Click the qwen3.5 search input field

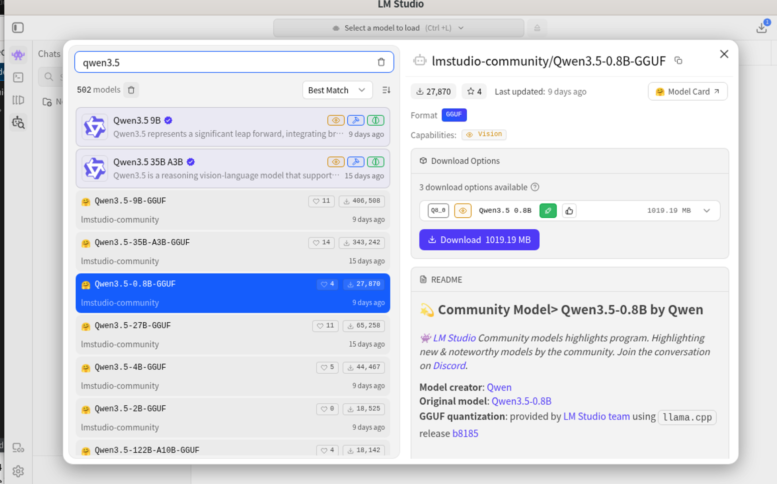pos(224,62)
